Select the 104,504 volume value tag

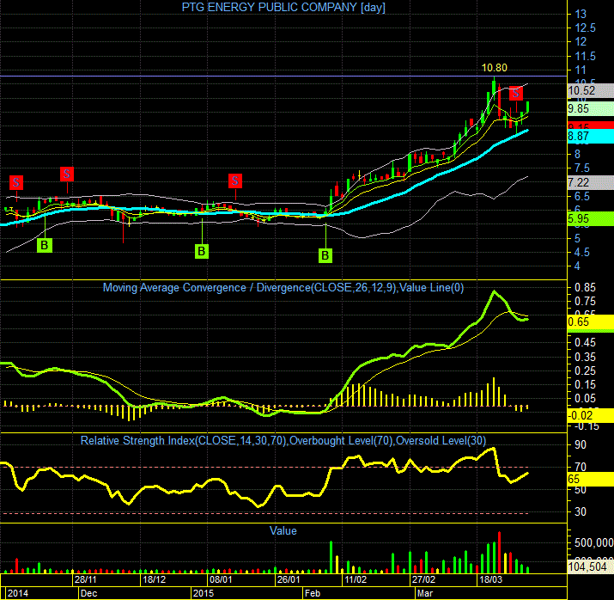click(591, 566)
